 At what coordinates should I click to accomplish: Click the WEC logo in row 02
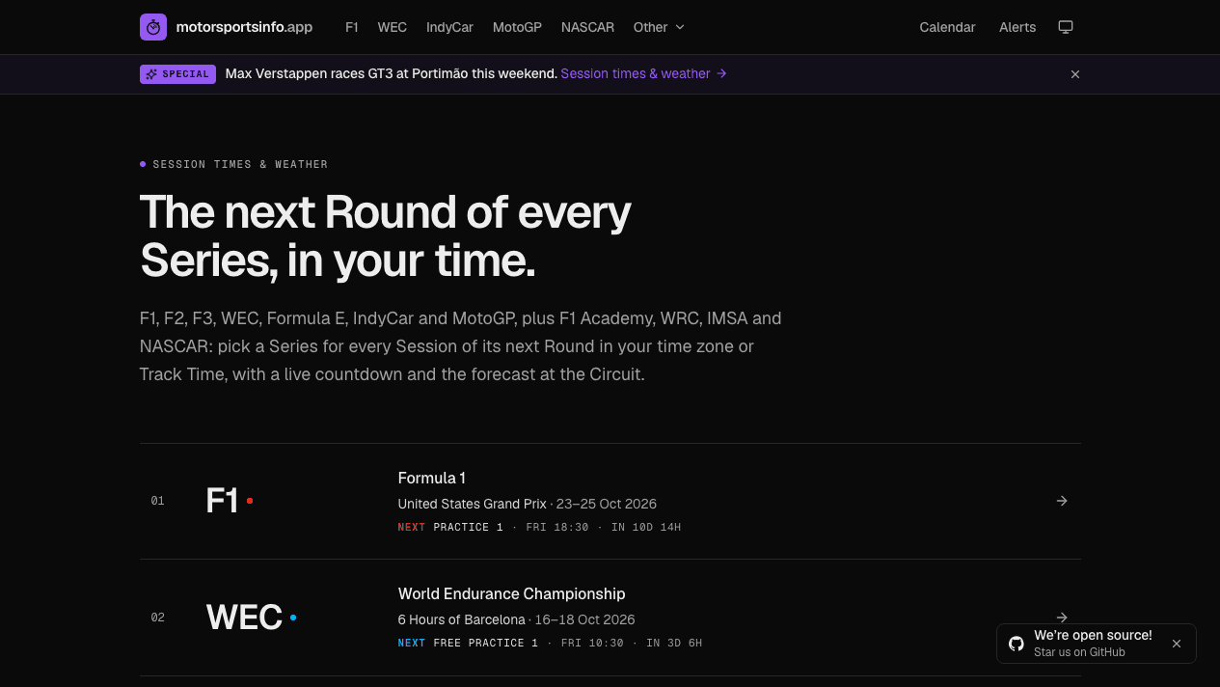tap(252, 618)
